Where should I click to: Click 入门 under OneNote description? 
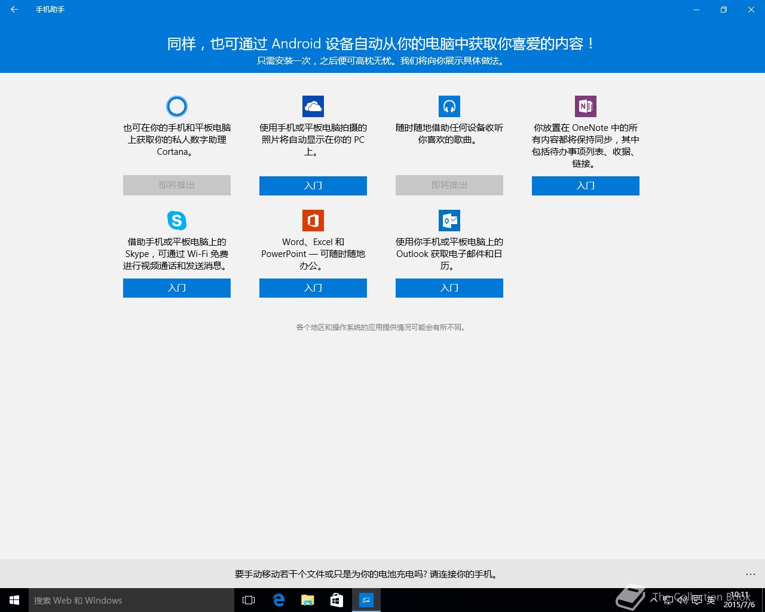(586, 186)
